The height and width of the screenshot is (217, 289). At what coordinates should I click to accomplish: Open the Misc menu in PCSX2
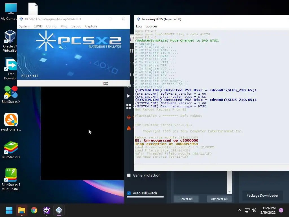coord(64,26)
